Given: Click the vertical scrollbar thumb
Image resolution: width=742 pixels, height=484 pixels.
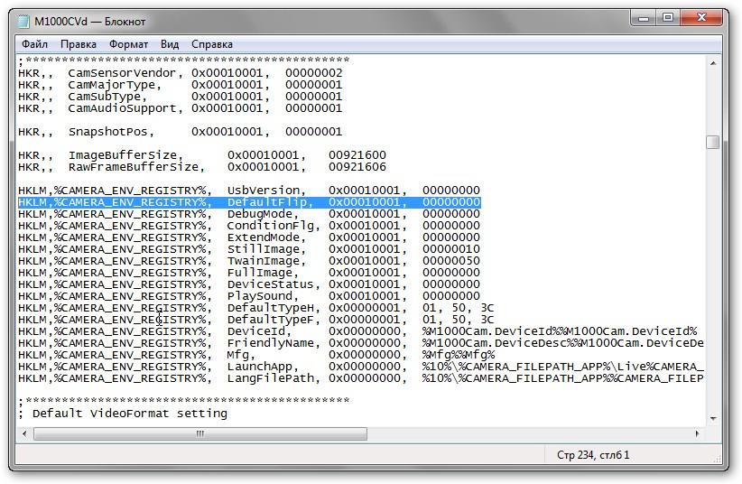Looking at the screenshot, I should [712, 143].
